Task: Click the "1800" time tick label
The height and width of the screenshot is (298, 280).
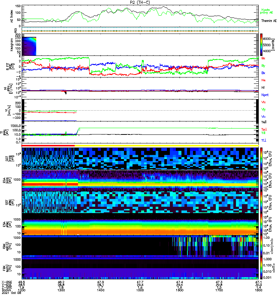Action: [x=258, y=290]
